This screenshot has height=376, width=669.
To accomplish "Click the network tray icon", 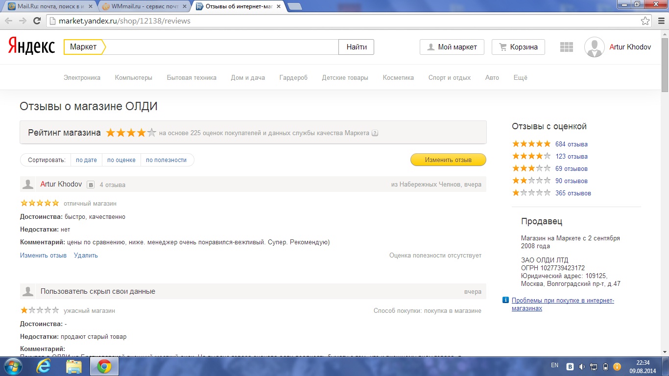I will tap(594, 366).
